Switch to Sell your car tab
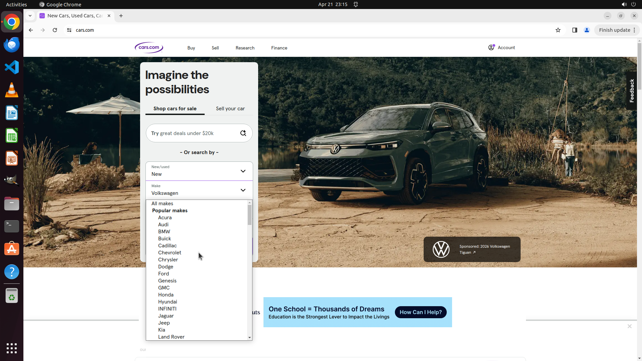The image size is (642, 361). pyautogui.click(x=230, y=109)
